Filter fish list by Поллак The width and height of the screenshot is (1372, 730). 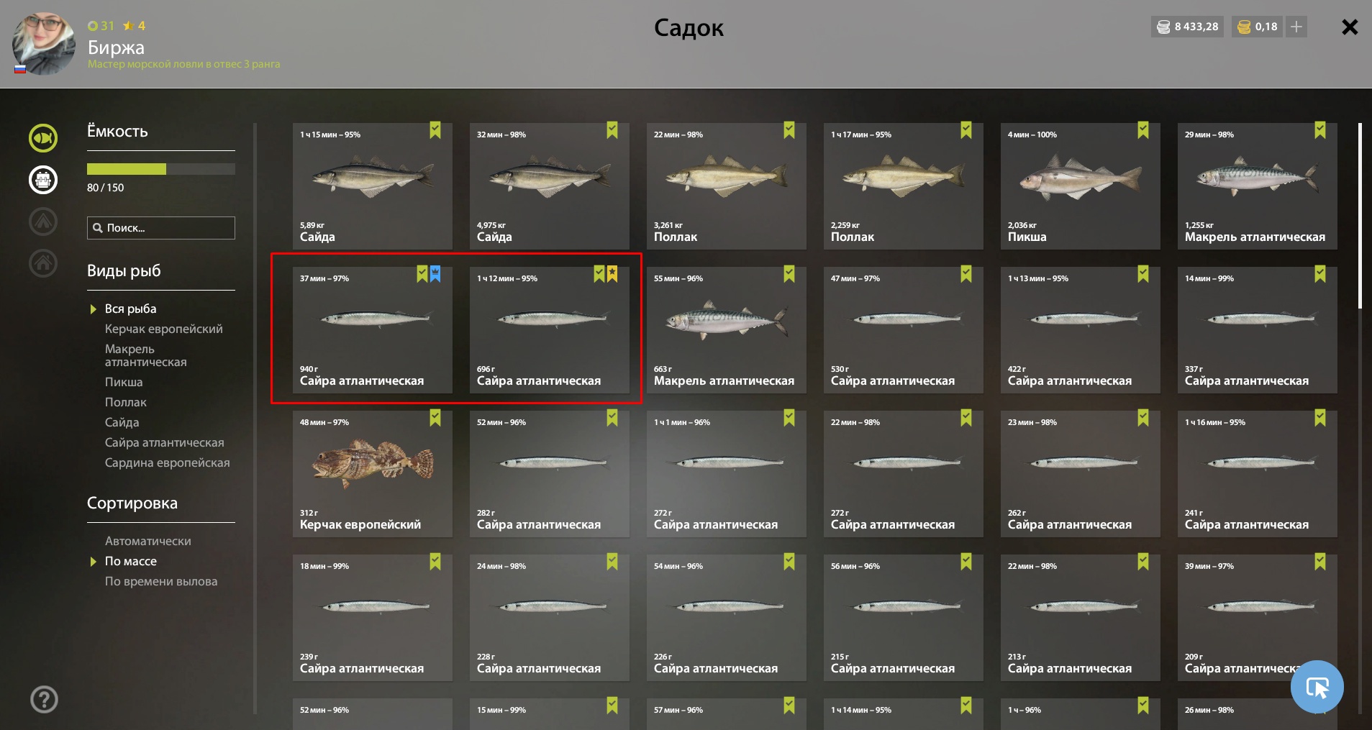(x=126, y=402)
